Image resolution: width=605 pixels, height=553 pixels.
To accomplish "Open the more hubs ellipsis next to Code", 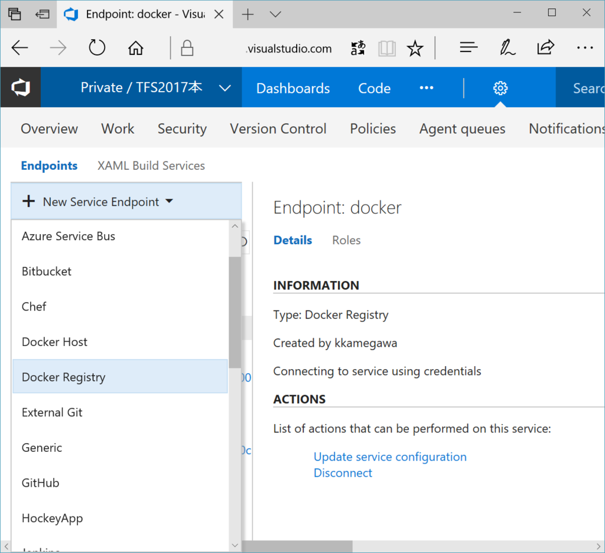I will tap(427, 88).
